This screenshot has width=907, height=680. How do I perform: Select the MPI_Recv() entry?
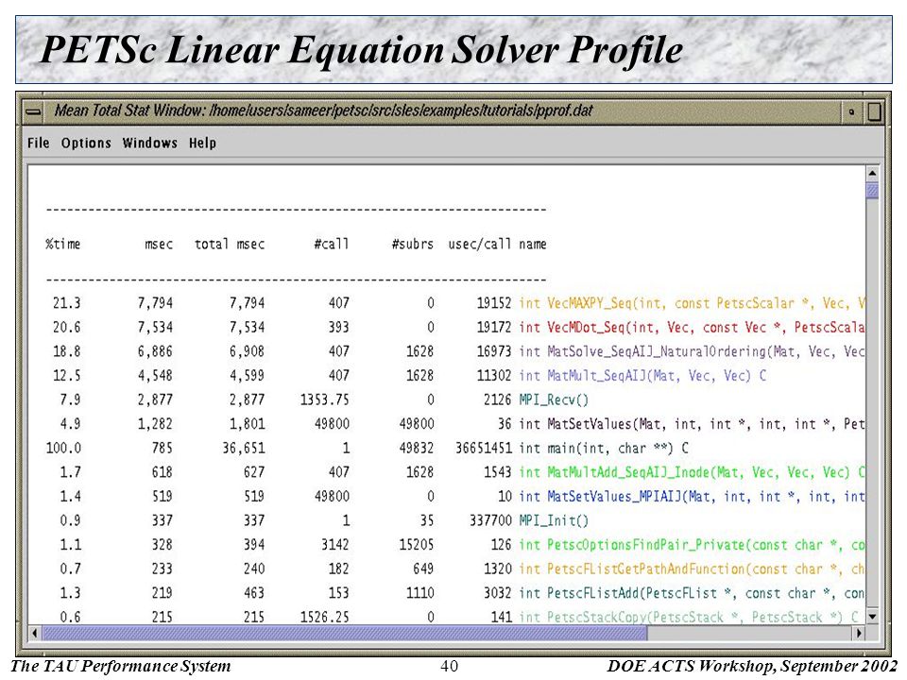[554, 400]
